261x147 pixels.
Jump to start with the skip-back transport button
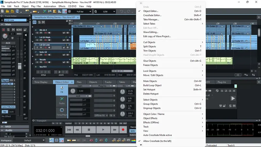coord(69,129)
